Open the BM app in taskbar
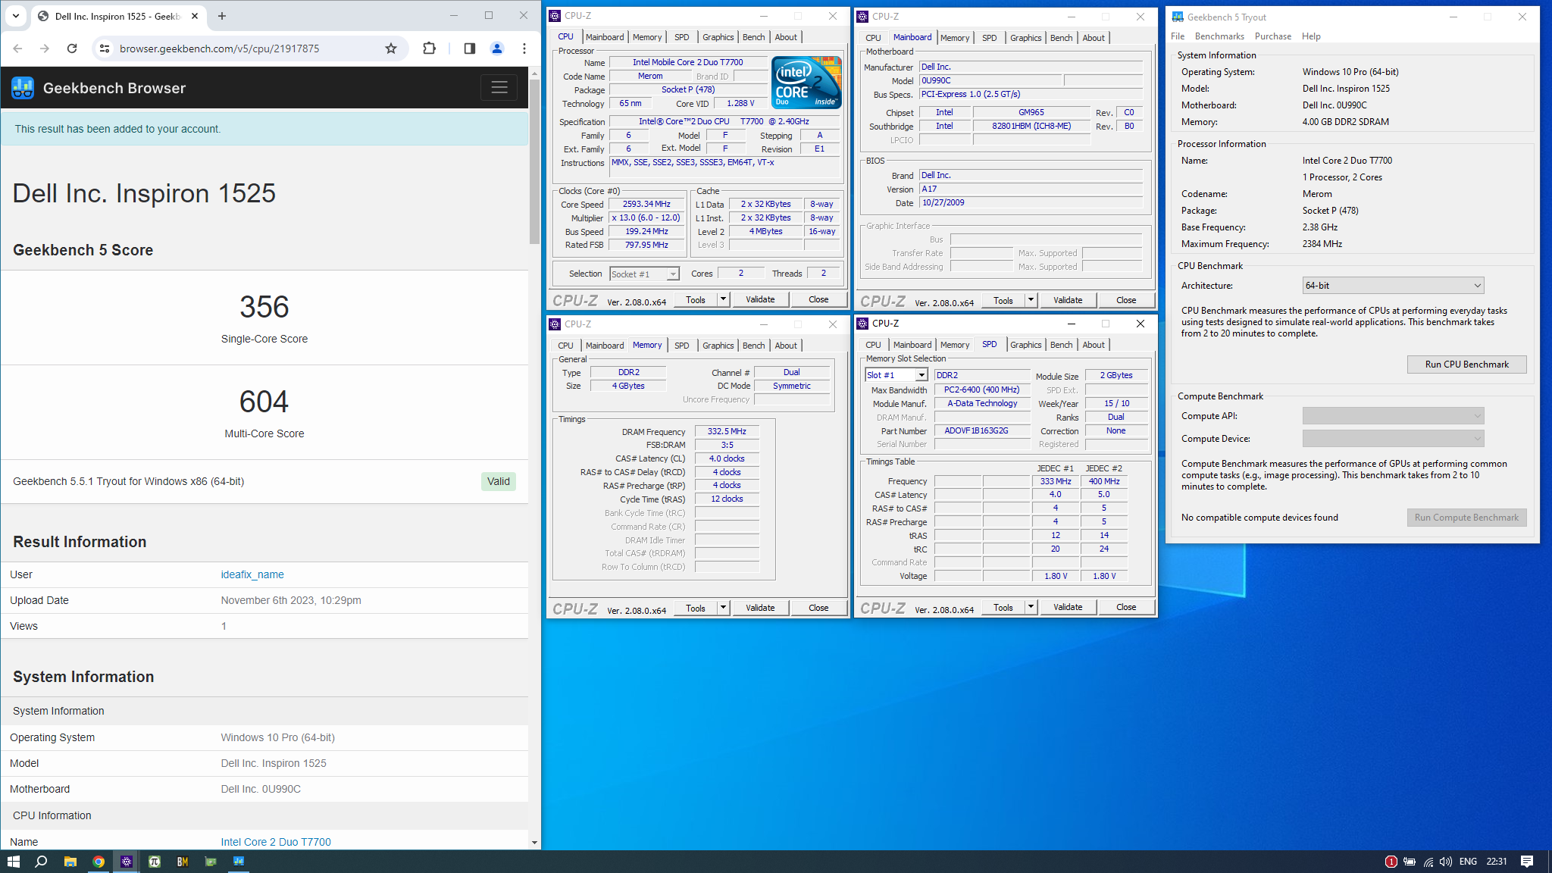Viewport: 1552px width, 873px height. tap(183, 862)
